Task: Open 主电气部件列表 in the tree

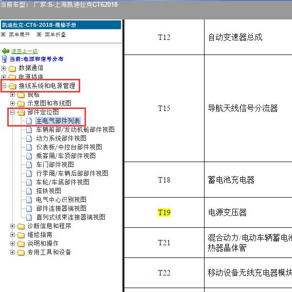Action: [x=58, y=121]
